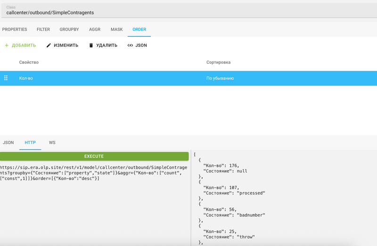Open the PROPERTIES tab
The width and height of the screenshot is (377, 246).
(15, 29)
